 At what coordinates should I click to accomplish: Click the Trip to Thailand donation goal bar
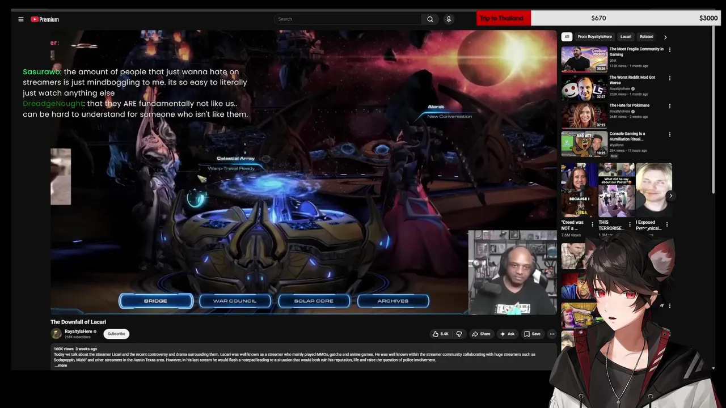(598, 18)
